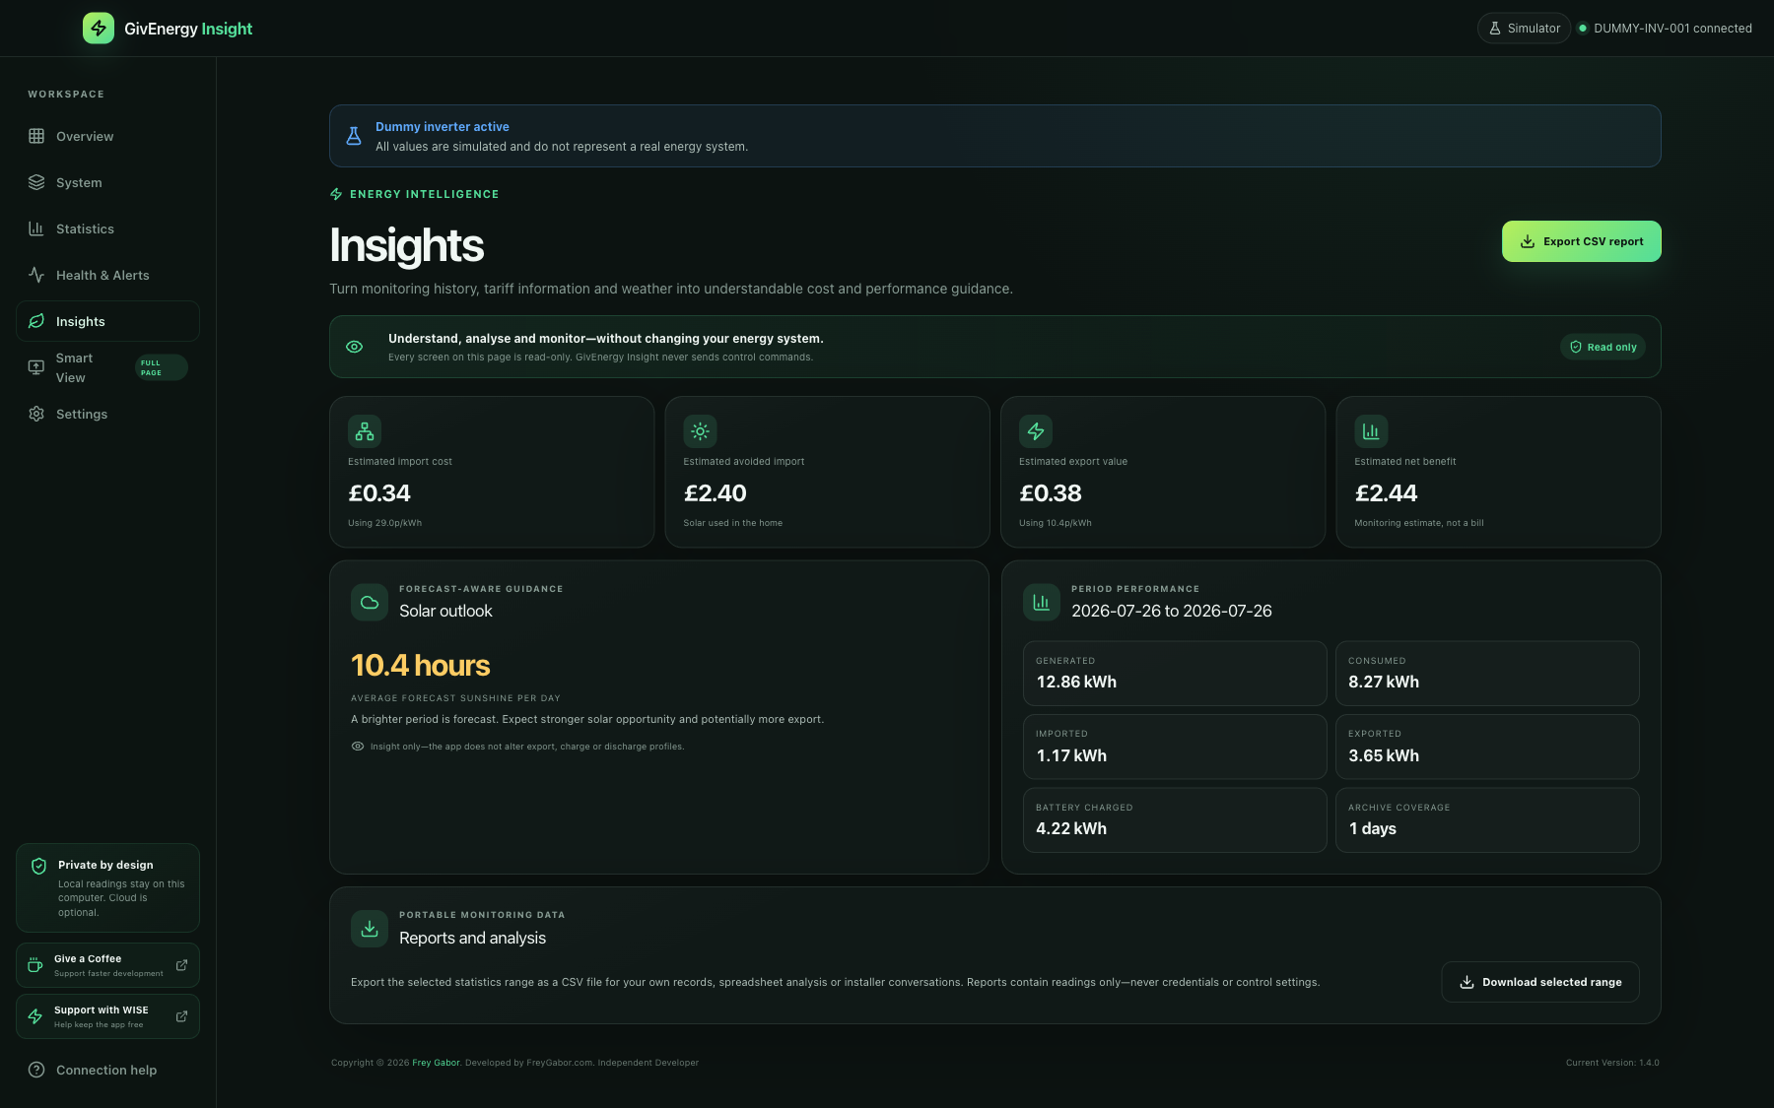Click the Exported 3.65 kWh tile
Viewport: 1774px width, 1108px height.
[x=1487, y=747]
